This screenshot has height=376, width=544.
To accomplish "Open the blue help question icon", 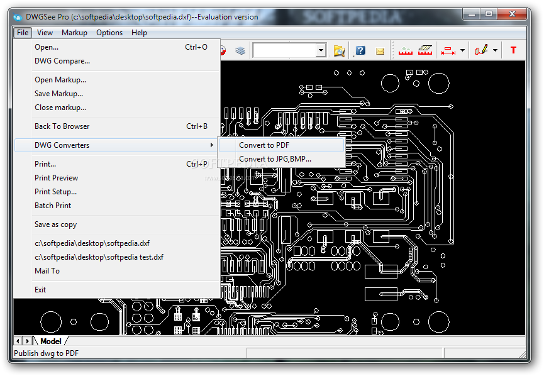I will pyautogui.click(x=360, y=51).
